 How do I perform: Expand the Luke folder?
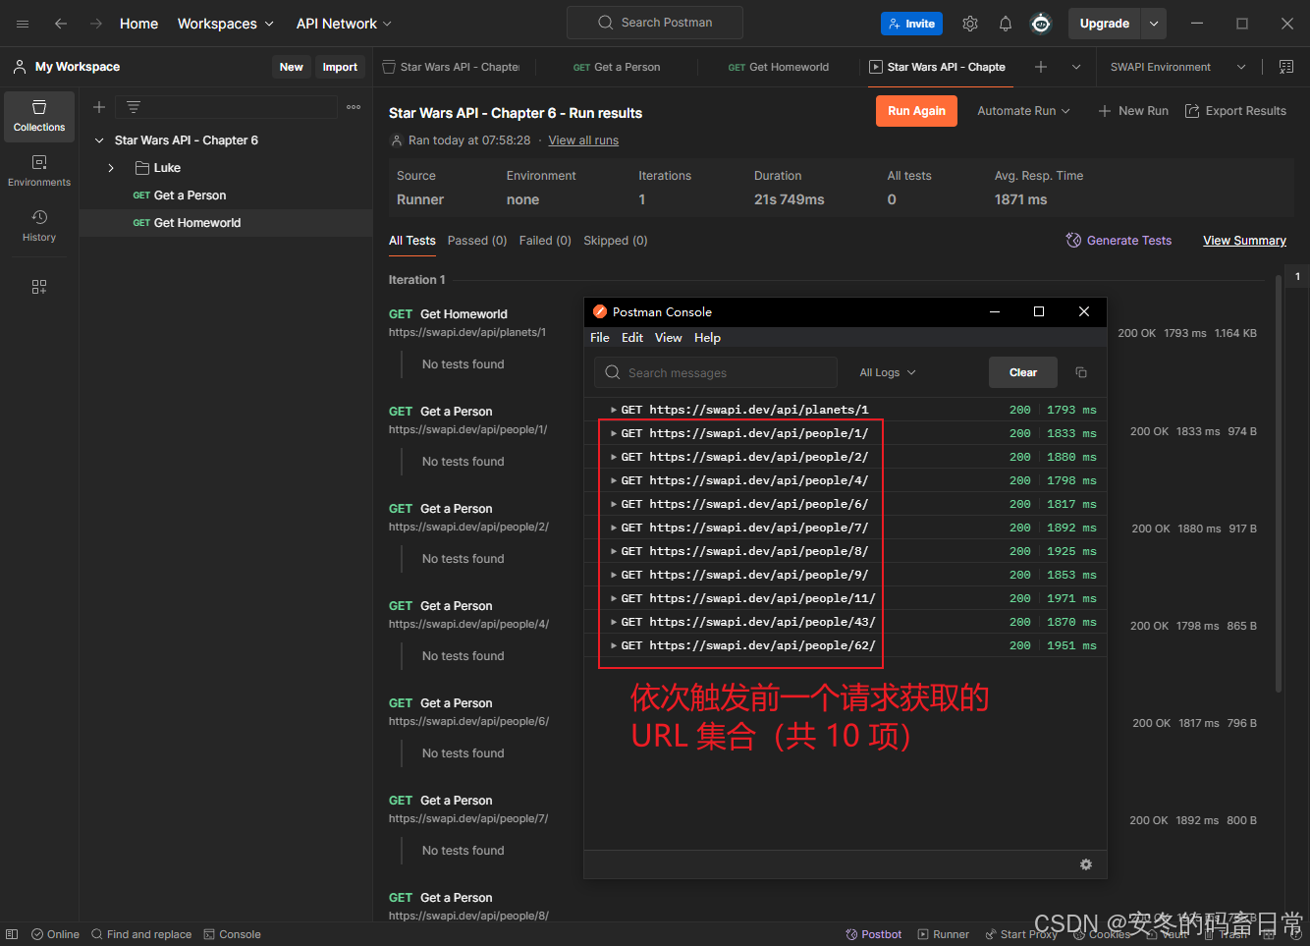[x=111, y=168]
